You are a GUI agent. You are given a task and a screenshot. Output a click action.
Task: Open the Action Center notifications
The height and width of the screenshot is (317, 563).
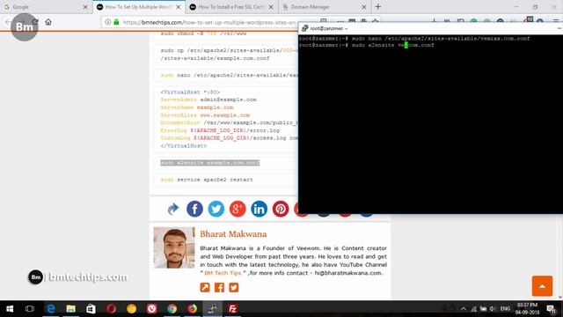551,309
